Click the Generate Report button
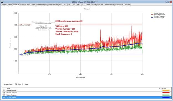The image size is (173, 101). pos(8,84)
